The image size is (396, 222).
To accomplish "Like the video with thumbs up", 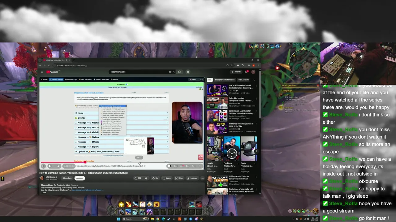I will coord(138,178).
